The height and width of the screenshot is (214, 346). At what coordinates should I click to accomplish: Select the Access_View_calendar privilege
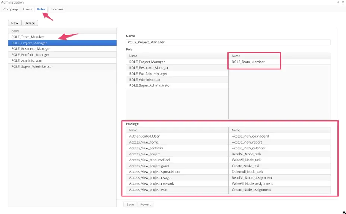click(x=280, y=148)
